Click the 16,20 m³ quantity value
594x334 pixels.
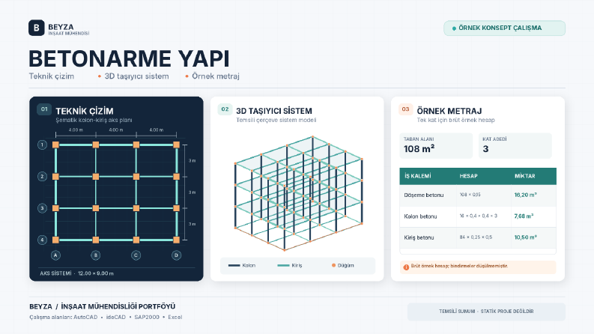[x=525, y=195]
